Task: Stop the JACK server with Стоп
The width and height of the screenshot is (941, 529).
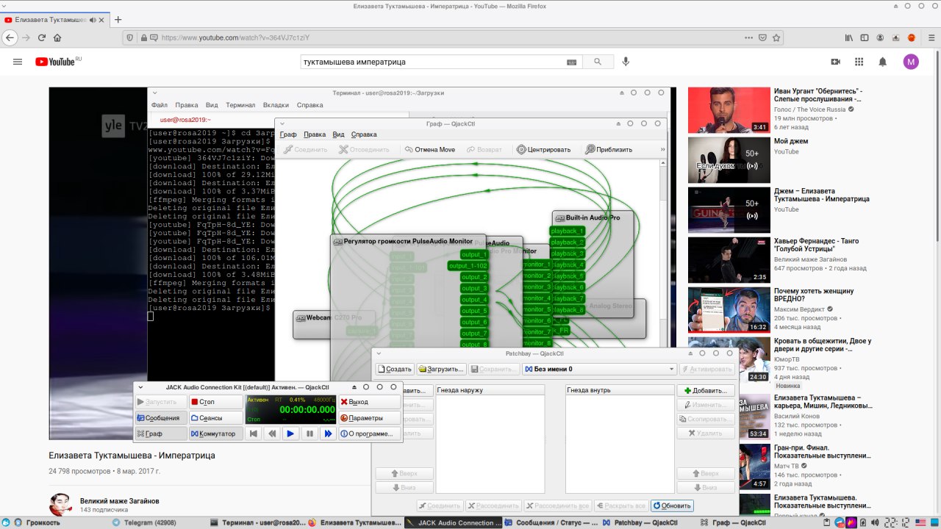Action: tap(215, 402)
